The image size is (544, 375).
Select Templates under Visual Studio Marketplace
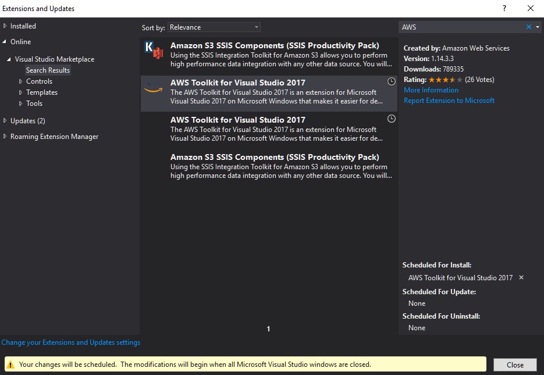41,92
